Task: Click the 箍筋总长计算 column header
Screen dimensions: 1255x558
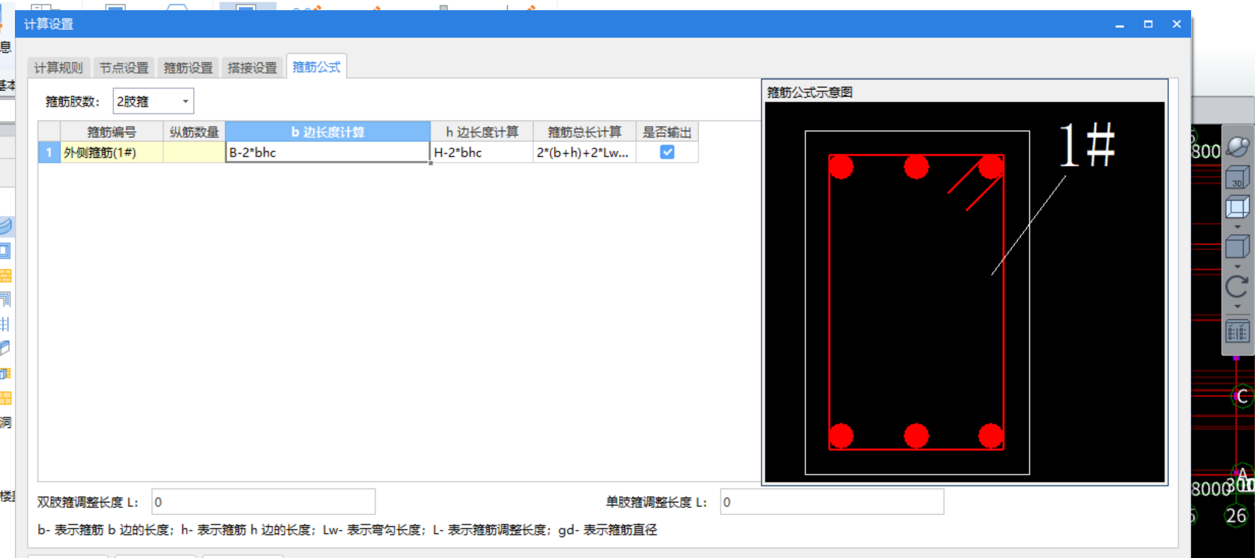Action: point(584,132)
